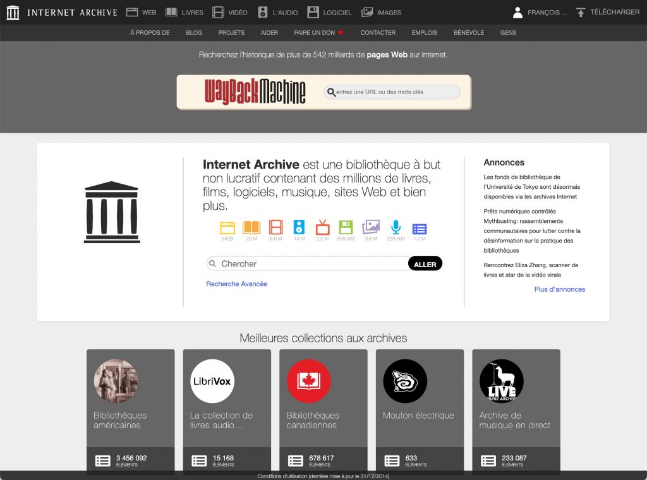Screen dimensions: 647x480
Task: Open the blue microphone concerts icon
Action: pos(396,227)
